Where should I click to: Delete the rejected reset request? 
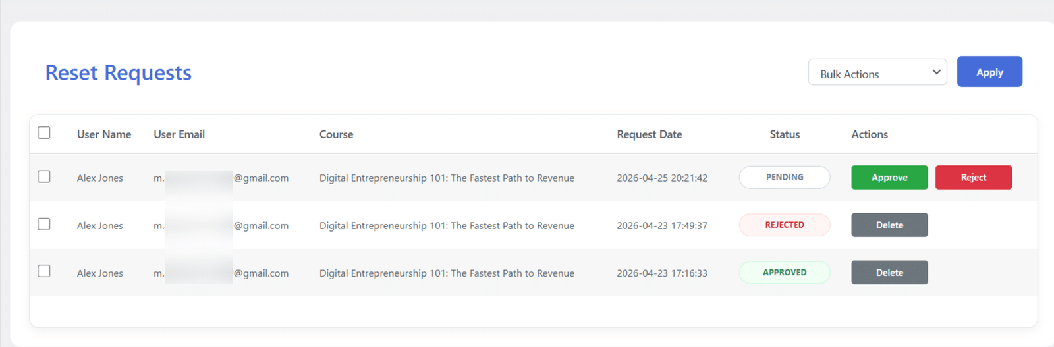click(x=889, y=225)
